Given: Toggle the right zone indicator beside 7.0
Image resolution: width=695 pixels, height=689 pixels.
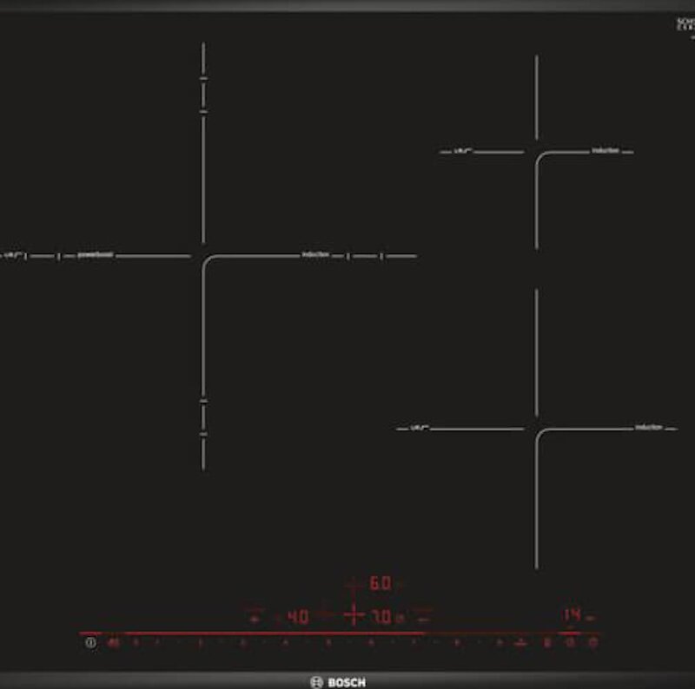Looking at the screenshot, I should coord(426,617).
